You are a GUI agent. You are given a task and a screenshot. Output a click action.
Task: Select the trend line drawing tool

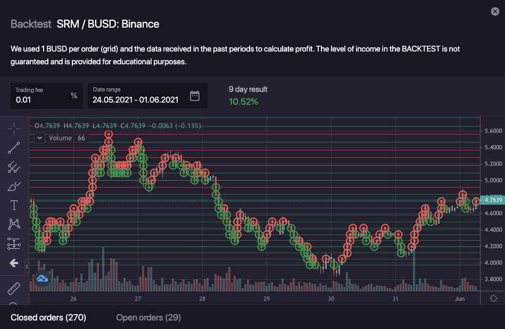[14, 148]
